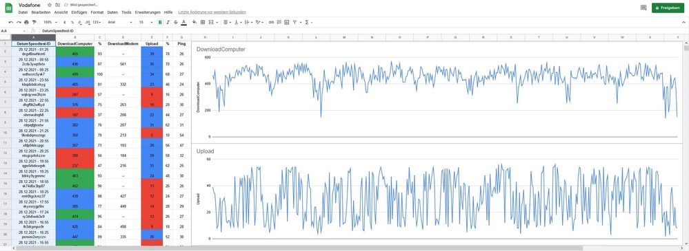Open the Erweiterungen menu
689x251 pixels.
tap(148, 12)
